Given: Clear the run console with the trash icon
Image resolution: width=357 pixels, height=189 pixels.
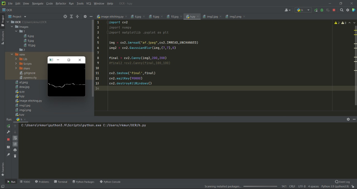Looking at the screenshot, I should click(x=15, y=156).
